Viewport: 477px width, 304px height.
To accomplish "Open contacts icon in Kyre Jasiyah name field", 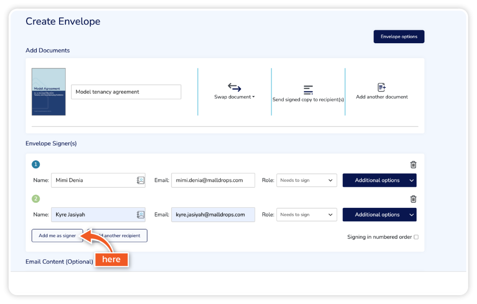I will [x=140, y=215].
